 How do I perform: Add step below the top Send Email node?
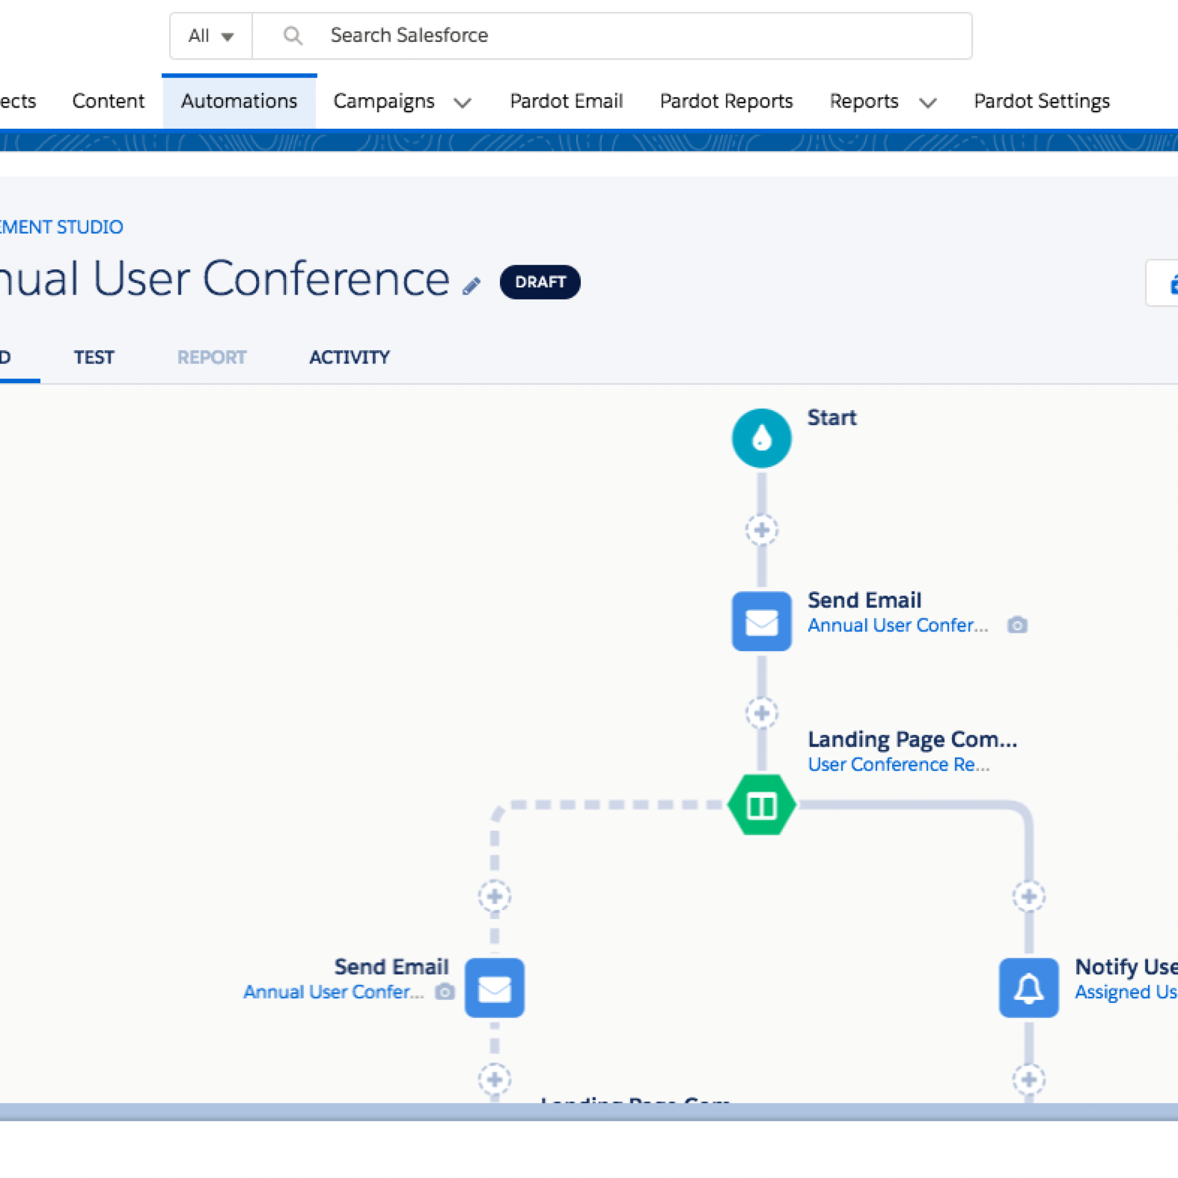[762, 713]
